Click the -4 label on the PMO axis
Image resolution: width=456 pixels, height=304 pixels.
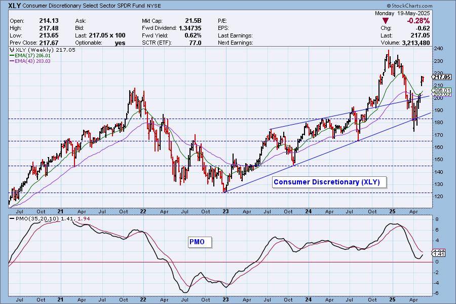point(436,283)
